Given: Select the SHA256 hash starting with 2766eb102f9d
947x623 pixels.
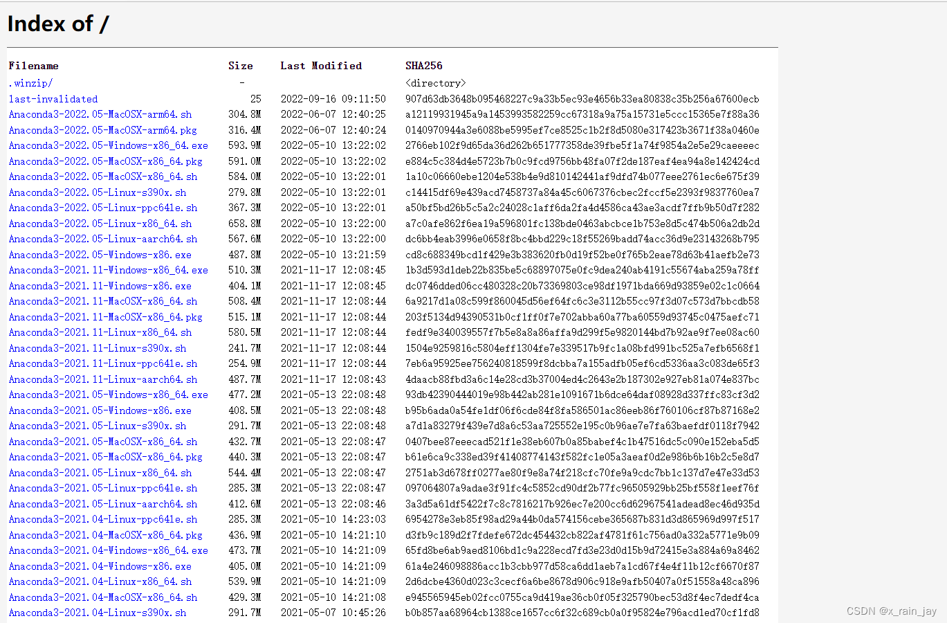Looking at the screenshot, I should point(582,145).
